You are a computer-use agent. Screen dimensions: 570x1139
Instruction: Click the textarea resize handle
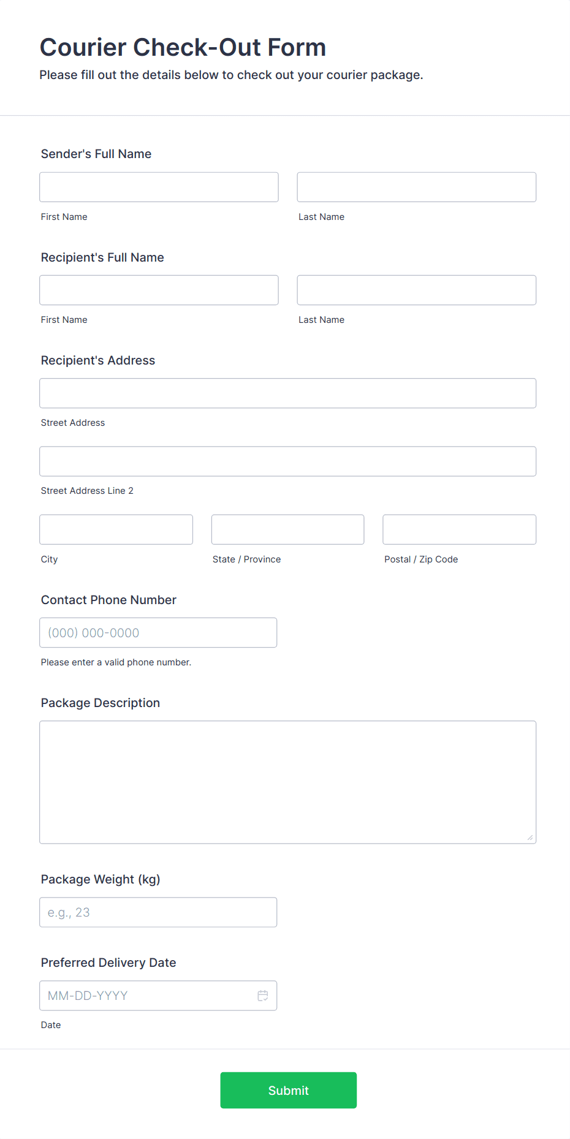point(530,838)
